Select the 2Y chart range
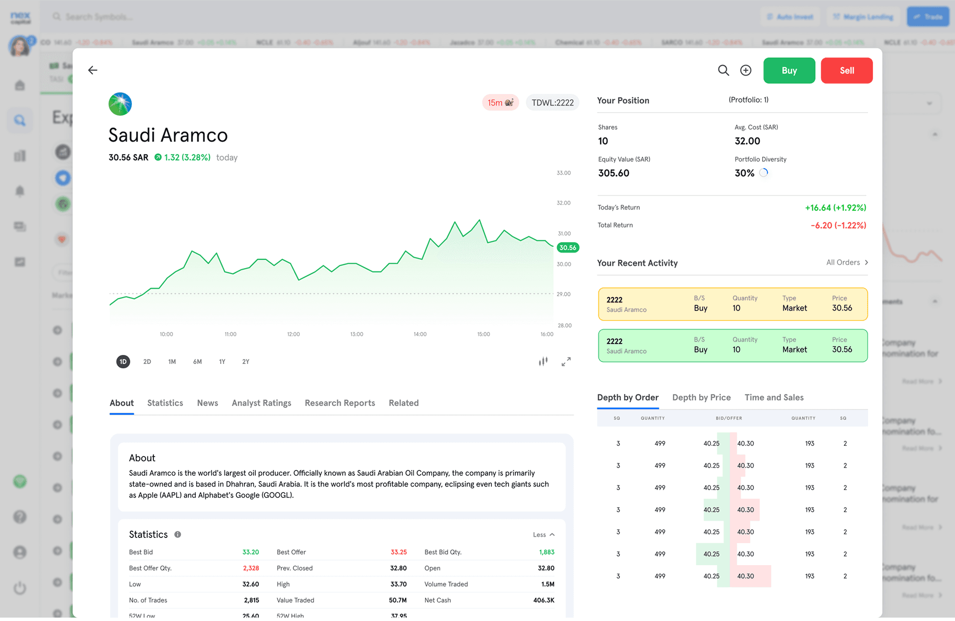The height and width of the screenshot is (621, 955). coord(246,362)
